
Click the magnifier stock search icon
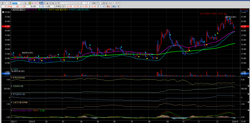tap(23, 3)
